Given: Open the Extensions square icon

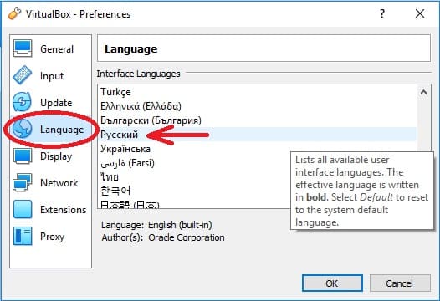Looking at the screenshot, I should (x=23, y=209).
